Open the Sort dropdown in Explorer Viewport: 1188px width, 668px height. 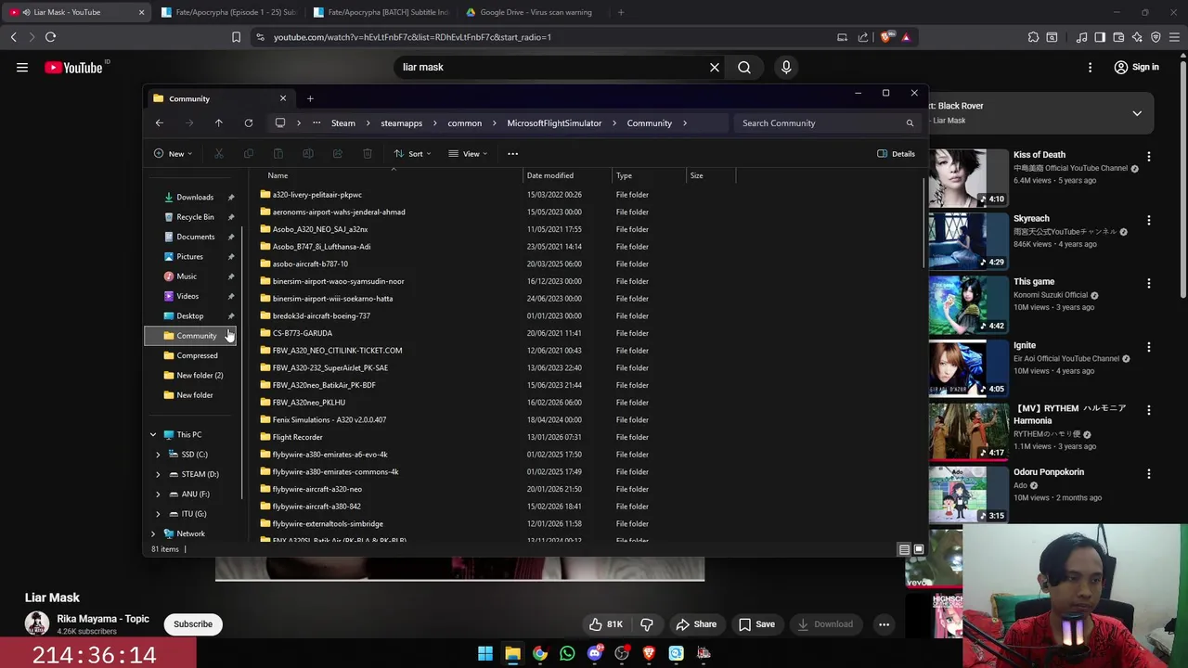[x=412, y=153]
